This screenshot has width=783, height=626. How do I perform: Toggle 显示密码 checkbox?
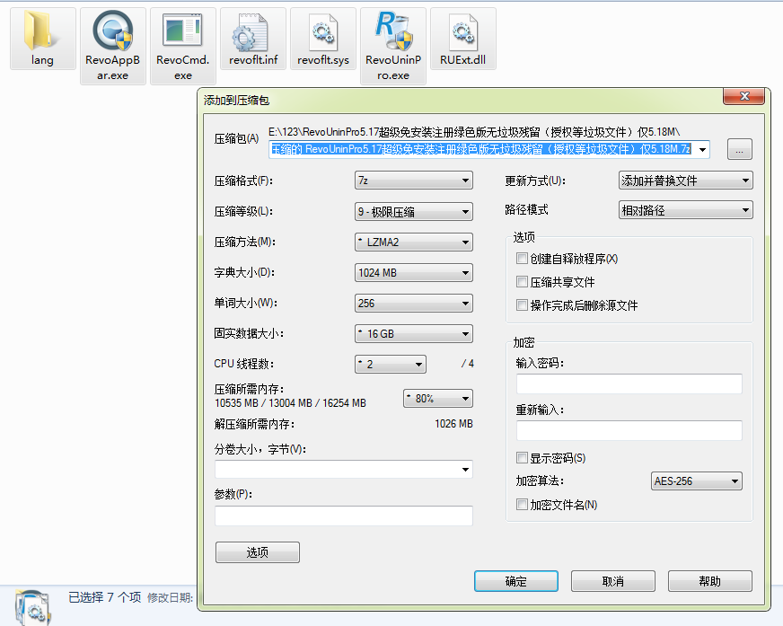click(522, 458)
